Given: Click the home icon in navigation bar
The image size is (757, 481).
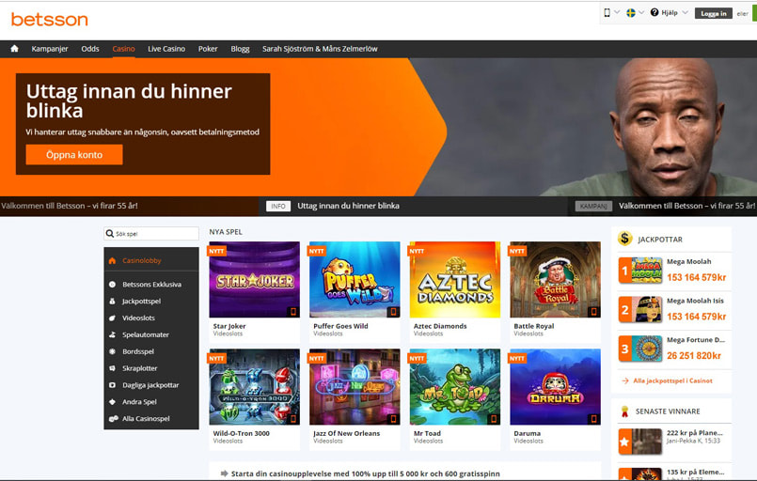Looking at the screenshot, I should 14,49.
